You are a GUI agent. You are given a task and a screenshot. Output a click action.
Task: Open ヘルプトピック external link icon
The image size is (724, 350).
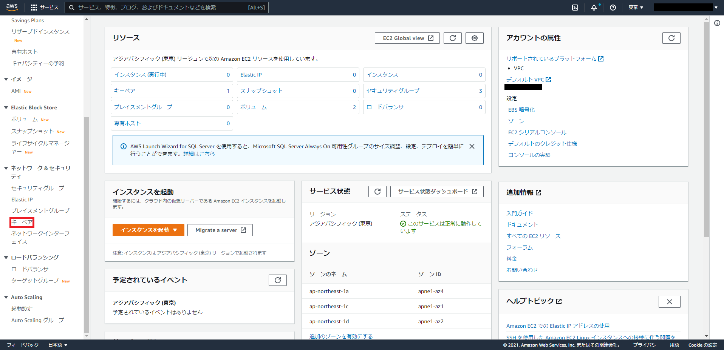pyautogui.click(x=559, y=301)
